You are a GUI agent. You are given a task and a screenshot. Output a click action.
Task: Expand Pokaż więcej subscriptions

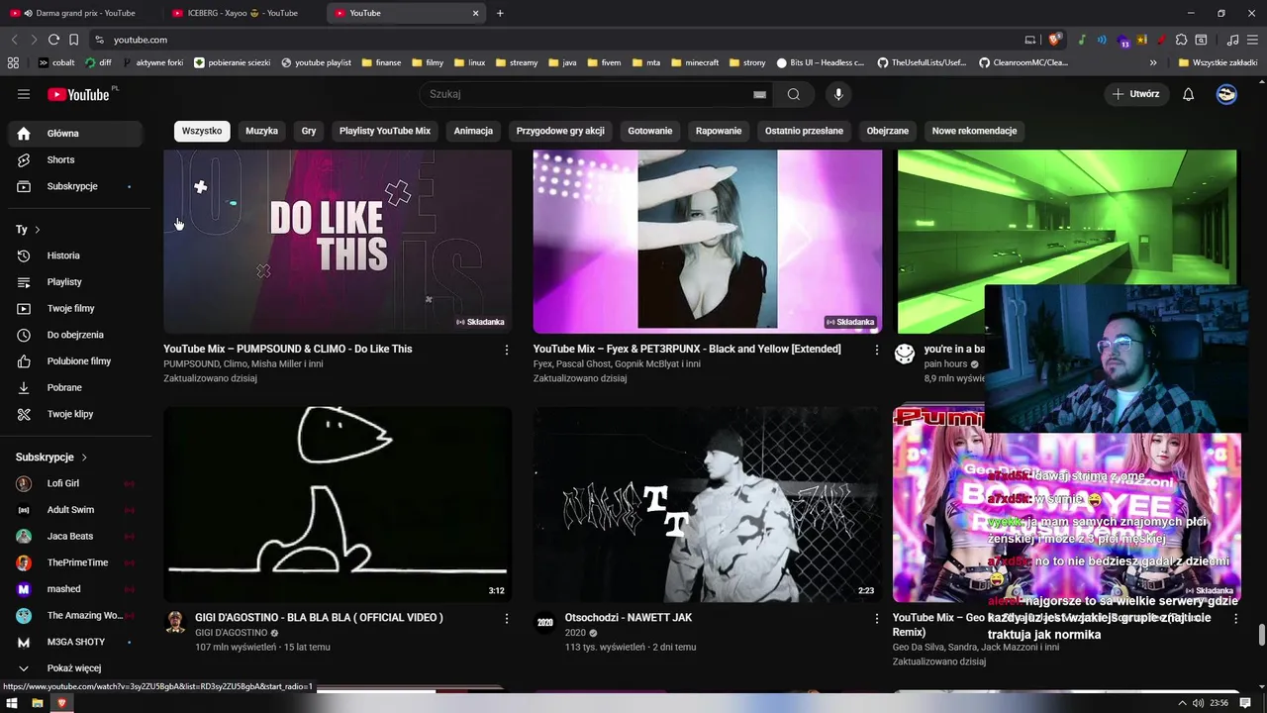[75, 668]
